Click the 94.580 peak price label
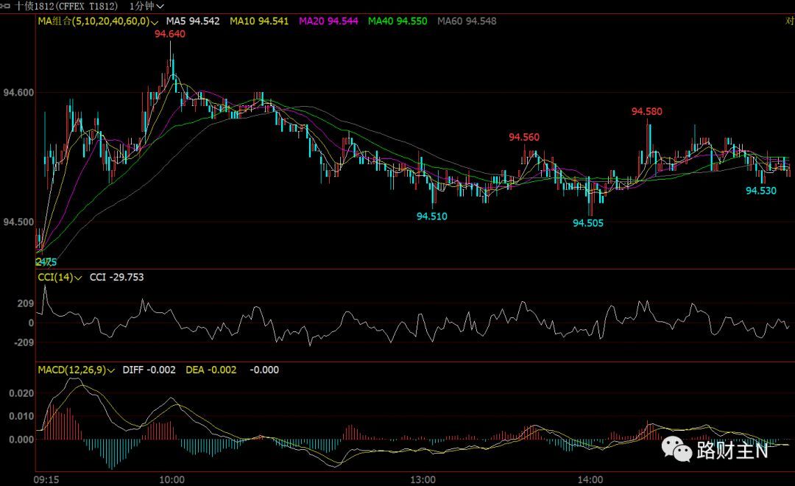The image size is (795, 486). click(647, 112)
